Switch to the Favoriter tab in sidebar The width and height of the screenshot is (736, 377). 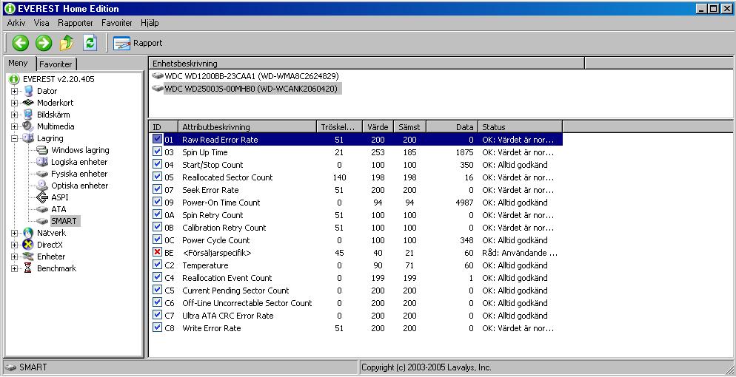click(x=56, y=64)
